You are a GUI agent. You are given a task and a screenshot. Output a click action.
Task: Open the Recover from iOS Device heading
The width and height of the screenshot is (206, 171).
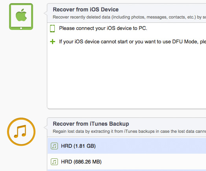pos(85,9)
